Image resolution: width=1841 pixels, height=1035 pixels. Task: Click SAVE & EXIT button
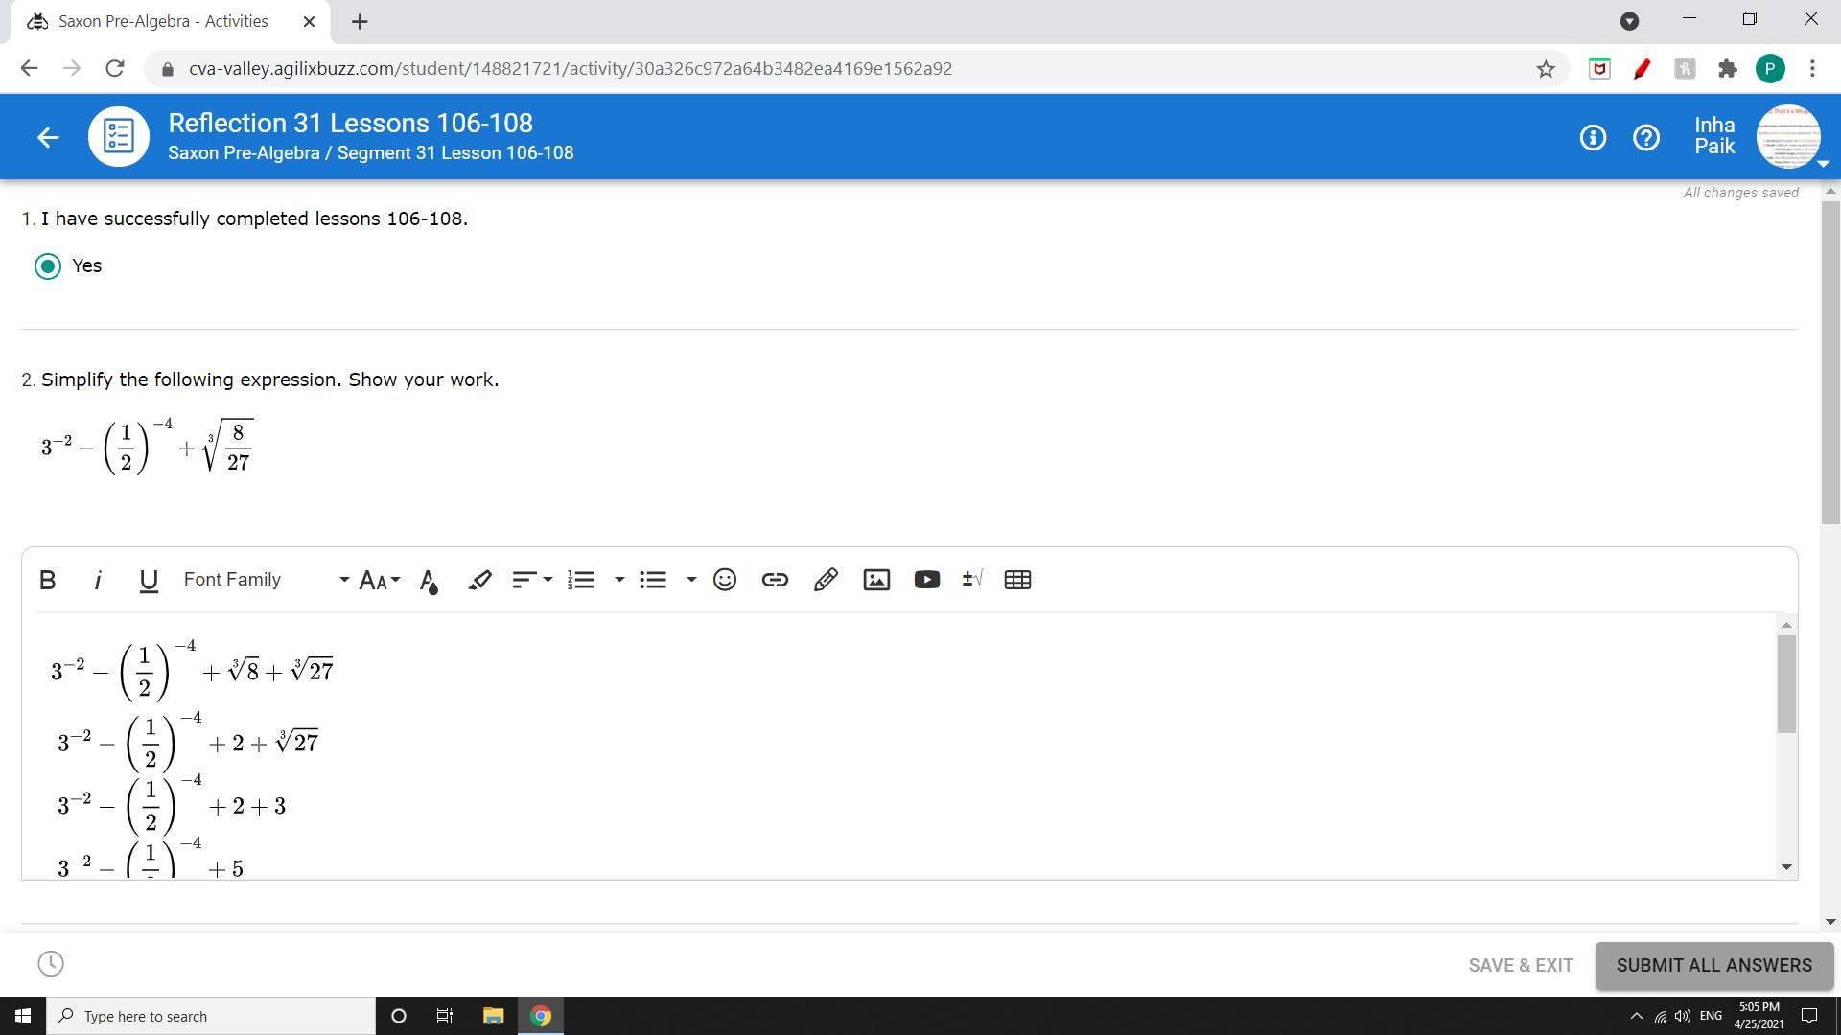pos(1520,965)
